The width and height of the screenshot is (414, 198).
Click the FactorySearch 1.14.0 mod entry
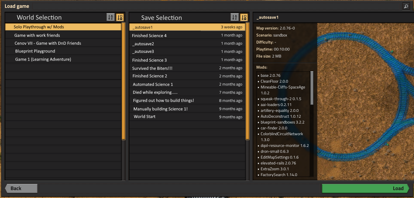point(279,175)
